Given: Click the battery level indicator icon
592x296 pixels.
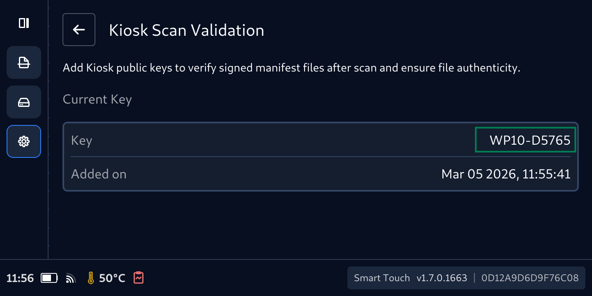Looking at the screenshot, I should pyautogui.click(x=49, y=278).
